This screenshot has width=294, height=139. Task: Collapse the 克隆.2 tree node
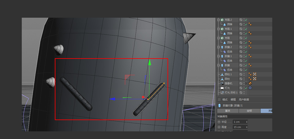coord(218,20)
